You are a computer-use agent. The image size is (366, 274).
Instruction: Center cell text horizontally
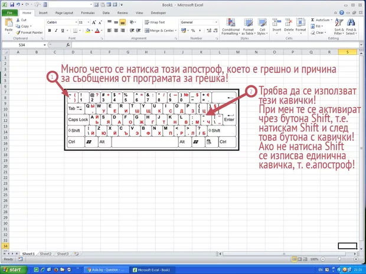(x=116, y=31)
